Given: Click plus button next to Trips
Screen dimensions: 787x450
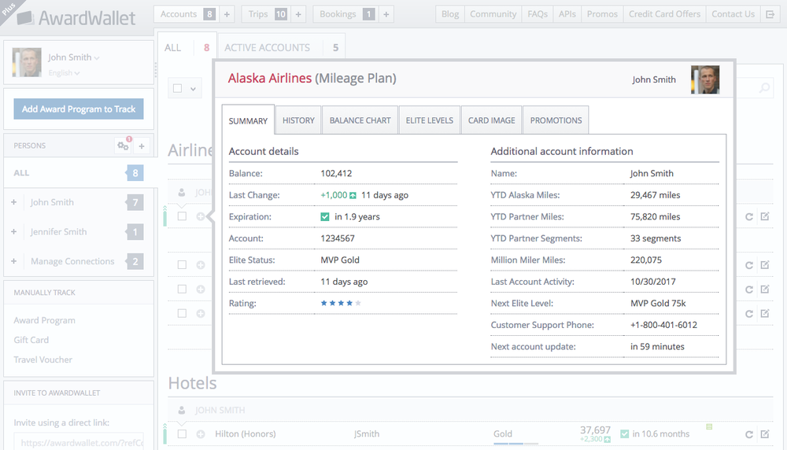Looking at the screenshot, I should (x=298, y=14).
